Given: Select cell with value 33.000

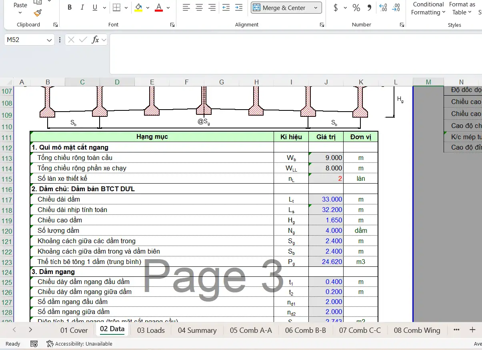Looking at the screenshot, I should point(326,199).
